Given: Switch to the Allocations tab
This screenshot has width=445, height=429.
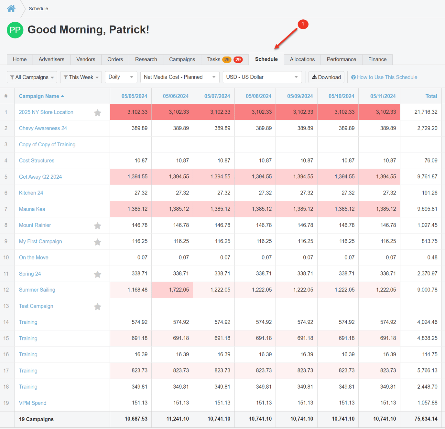Looking at the screenshot, I should [302, 59].
